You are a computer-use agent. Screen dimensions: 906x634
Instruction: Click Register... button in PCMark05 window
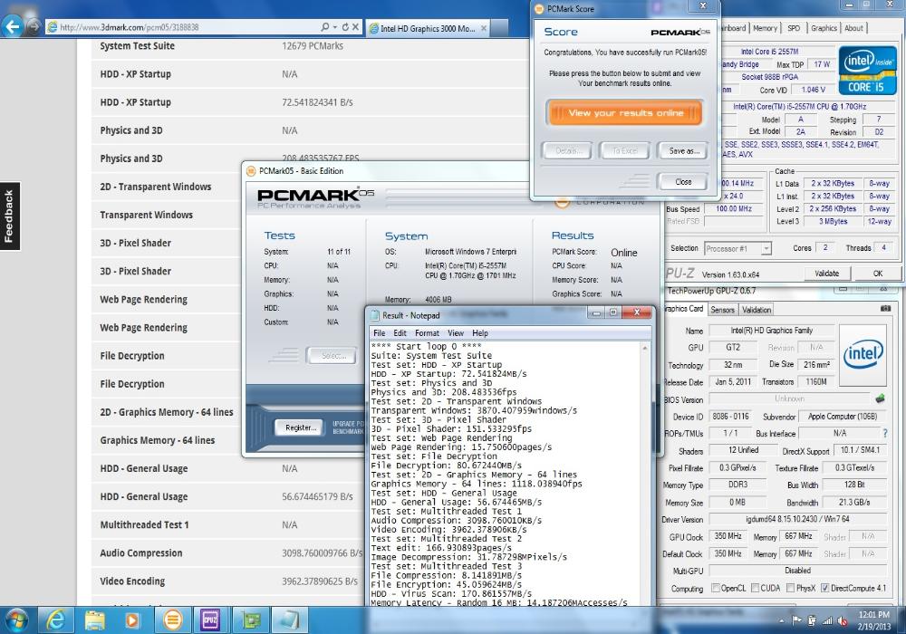point(300,427)
